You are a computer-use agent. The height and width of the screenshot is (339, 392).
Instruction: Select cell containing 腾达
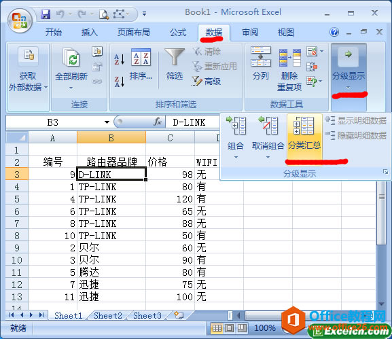click(x=111, y=272)
